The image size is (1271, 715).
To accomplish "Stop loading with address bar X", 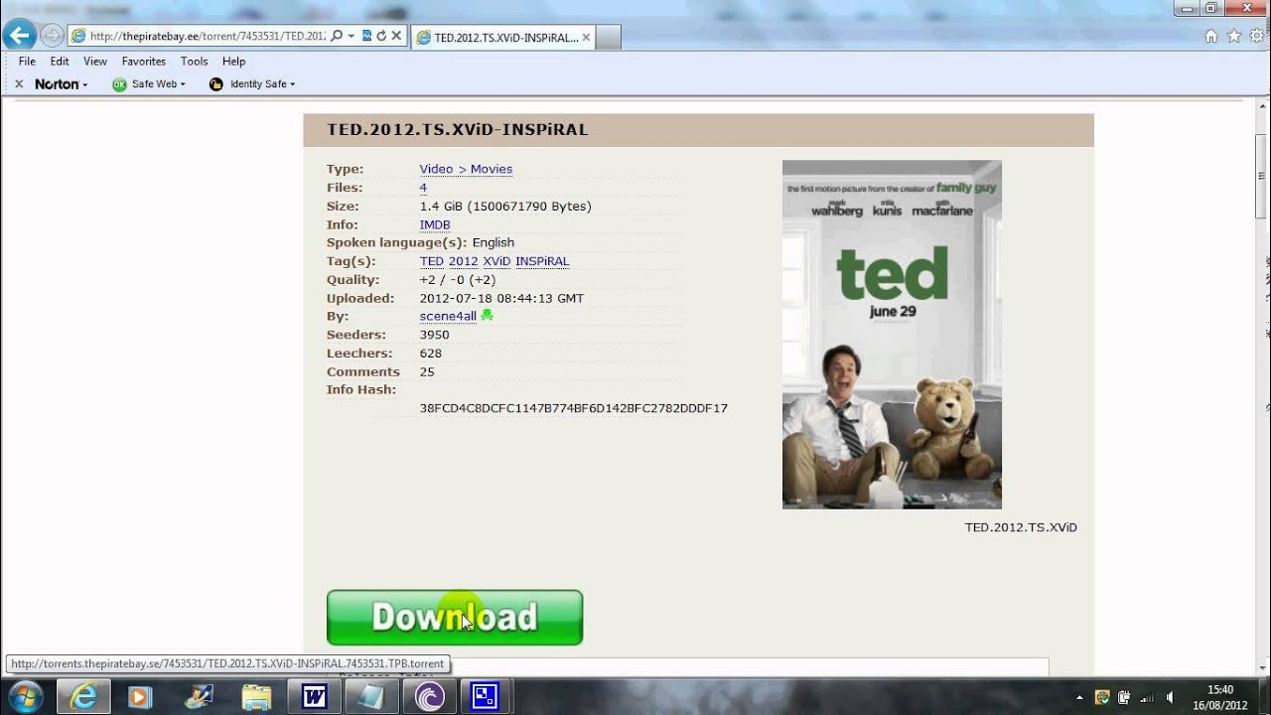I will [396, 36].
